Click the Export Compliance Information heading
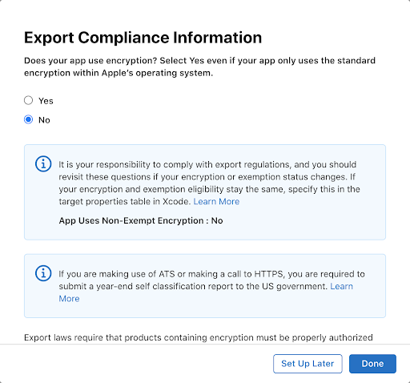Screen dimensions: 410x383 (x=143, y=38)
